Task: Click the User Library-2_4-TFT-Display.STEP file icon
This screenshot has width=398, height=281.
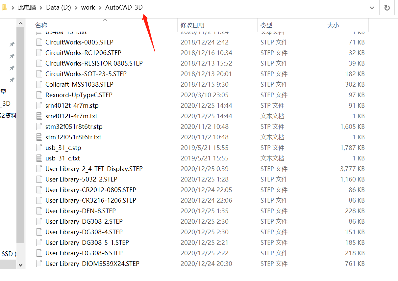Action: pos(39,169)
